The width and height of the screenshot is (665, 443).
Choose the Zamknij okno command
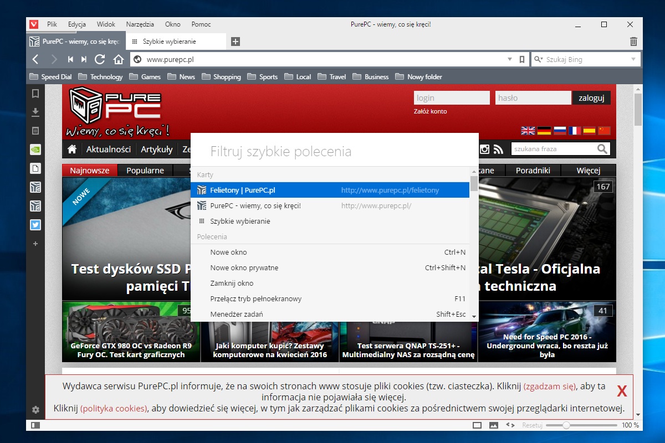click(x=330, y=283)
